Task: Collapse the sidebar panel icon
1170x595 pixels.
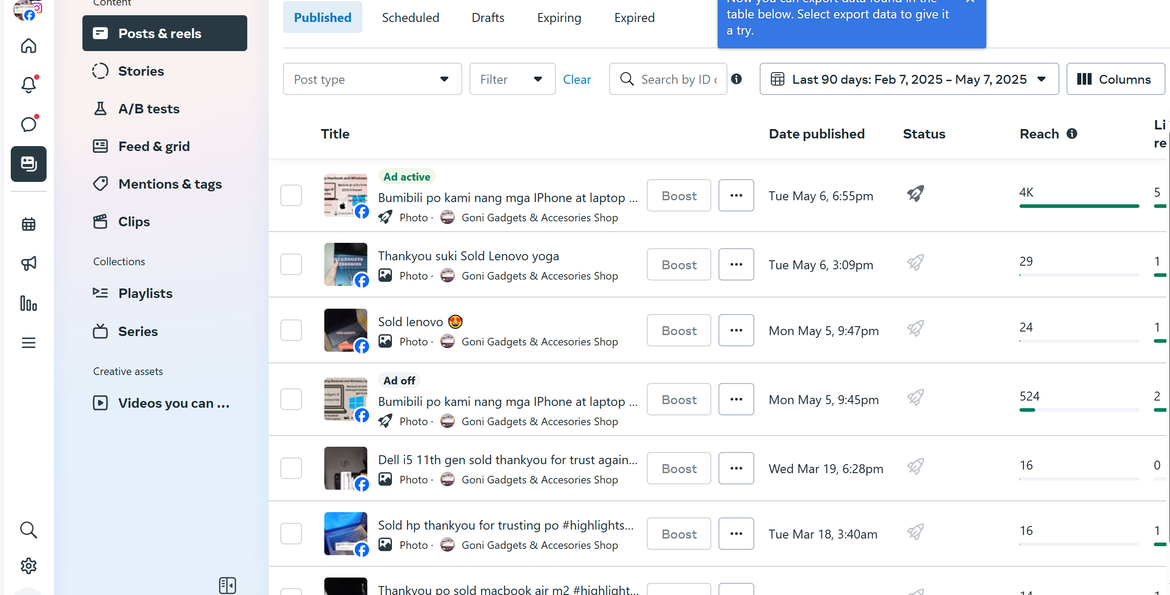Action: pyautogui.click(x=227, y=585)
